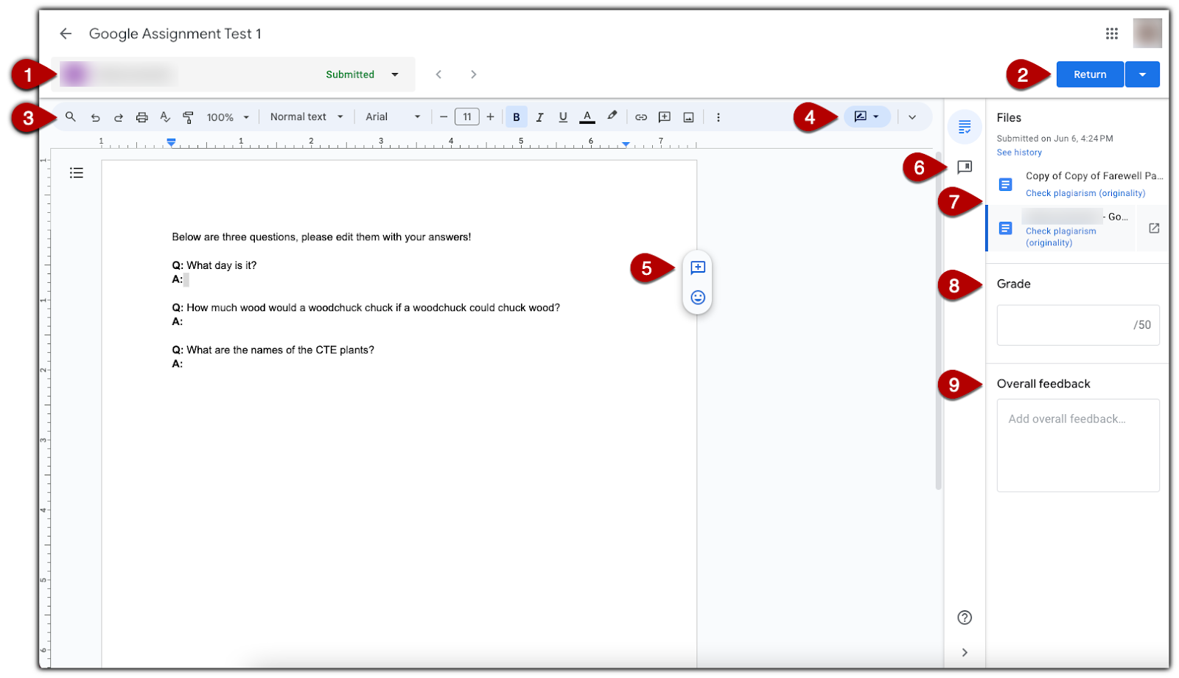
Task: Open the grading sidebar icon
Action: pos(965,127)
